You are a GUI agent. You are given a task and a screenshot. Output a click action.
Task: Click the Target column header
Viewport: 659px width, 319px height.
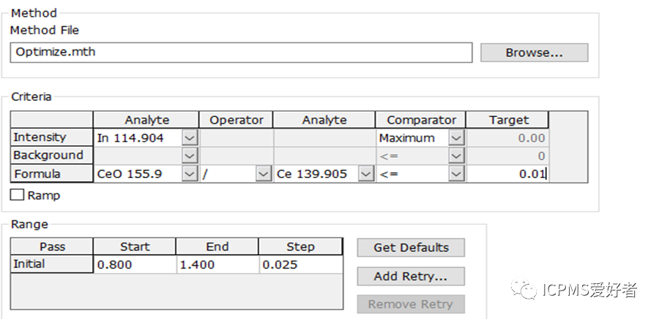(x=507, y=120)
